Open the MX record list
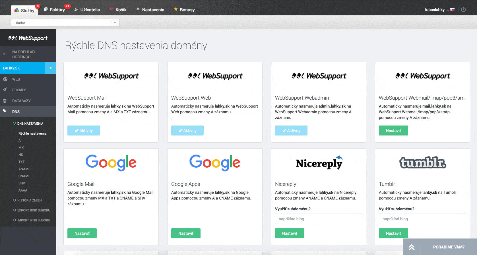 tap(21, 148)
